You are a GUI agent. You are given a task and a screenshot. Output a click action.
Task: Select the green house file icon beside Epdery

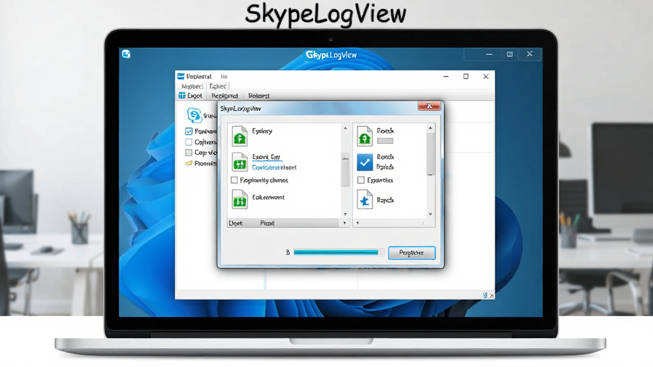240,136
